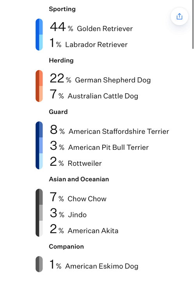Viewport: 195px width, 286px height.
Task: Click the orange Herding group color bar
Action: coord(39,86)
